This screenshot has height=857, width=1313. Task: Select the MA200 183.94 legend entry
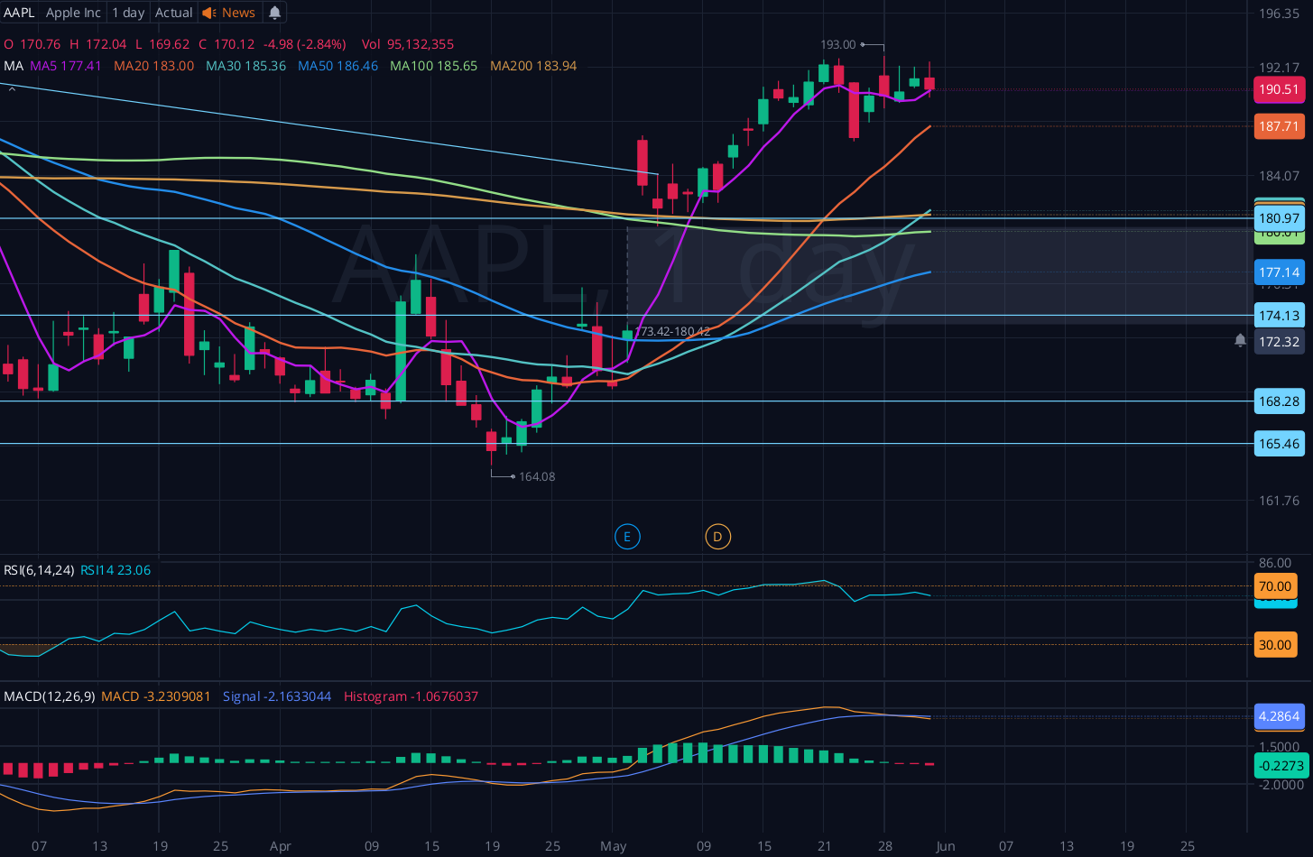tap(533, 66)
